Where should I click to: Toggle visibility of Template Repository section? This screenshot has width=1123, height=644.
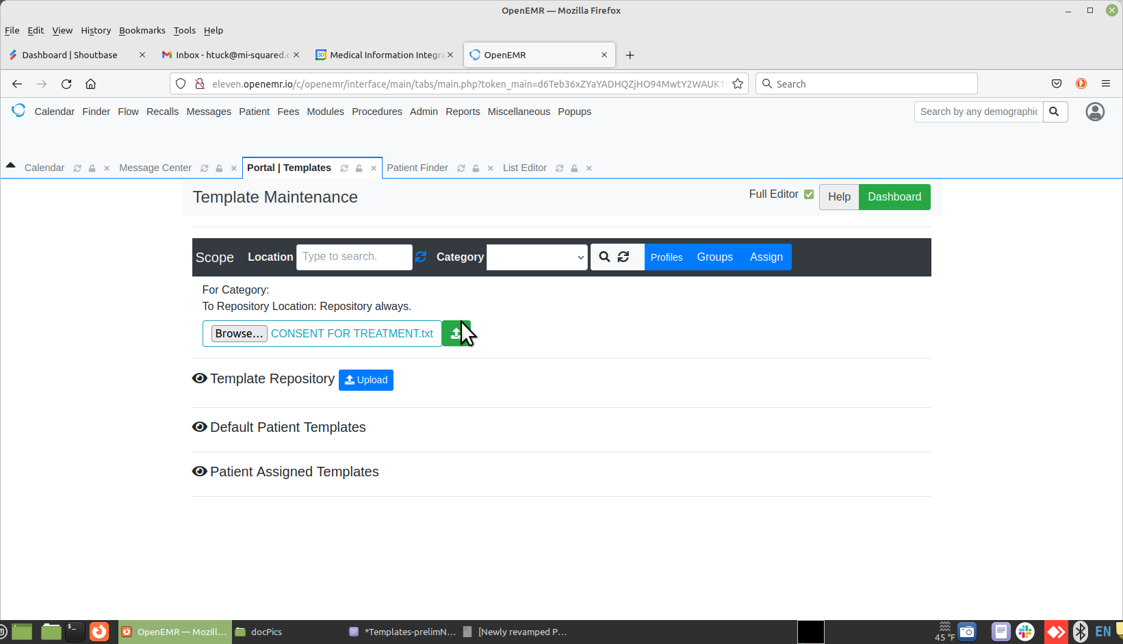click(200, 378)
